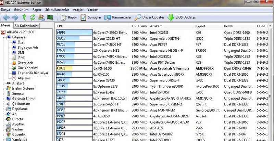Expand the Sunucu tree node
This screenshot has height=141, width=274.
pyautogui.click(x=3, y=93)
